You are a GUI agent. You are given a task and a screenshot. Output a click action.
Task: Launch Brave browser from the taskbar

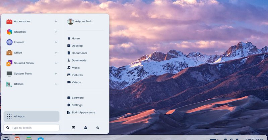pos(17,138)
